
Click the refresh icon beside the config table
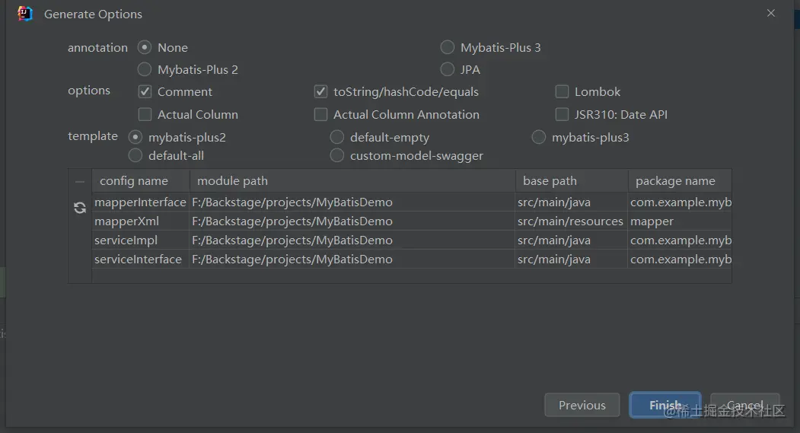[80, 208]
